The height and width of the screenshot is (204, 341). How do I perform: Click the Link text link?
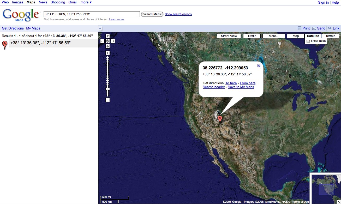[336, 28]
